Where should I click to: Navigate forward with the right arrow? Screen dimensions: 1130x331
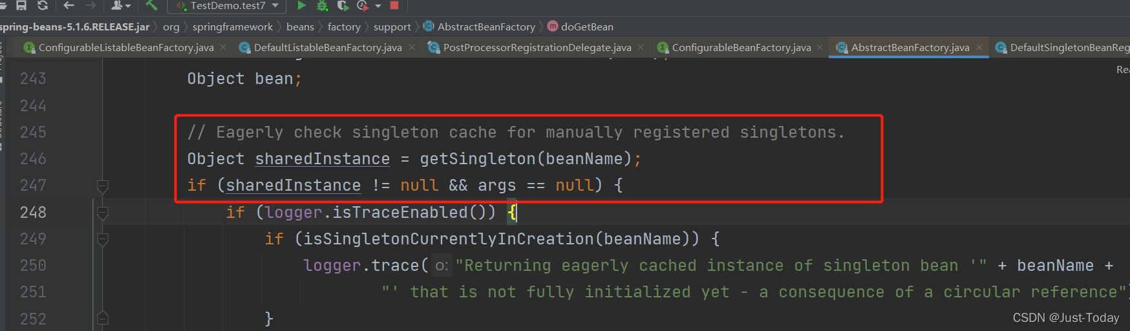click(x=91, y=5)
